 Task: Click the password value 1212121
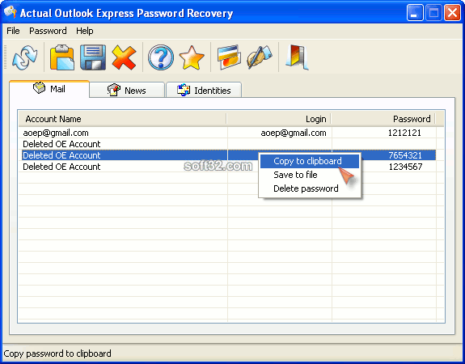(x=404, y=133)
